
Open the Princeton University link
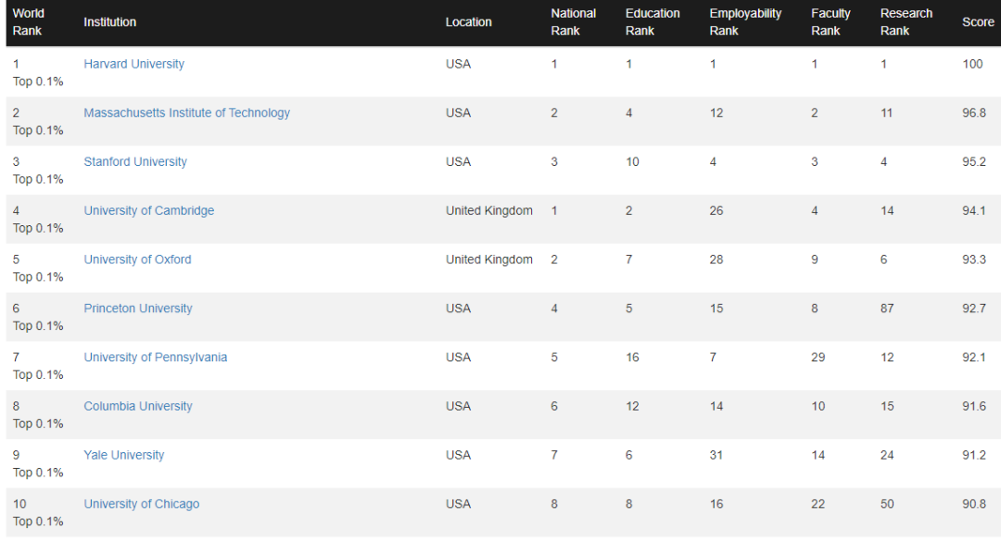point(138,309)
